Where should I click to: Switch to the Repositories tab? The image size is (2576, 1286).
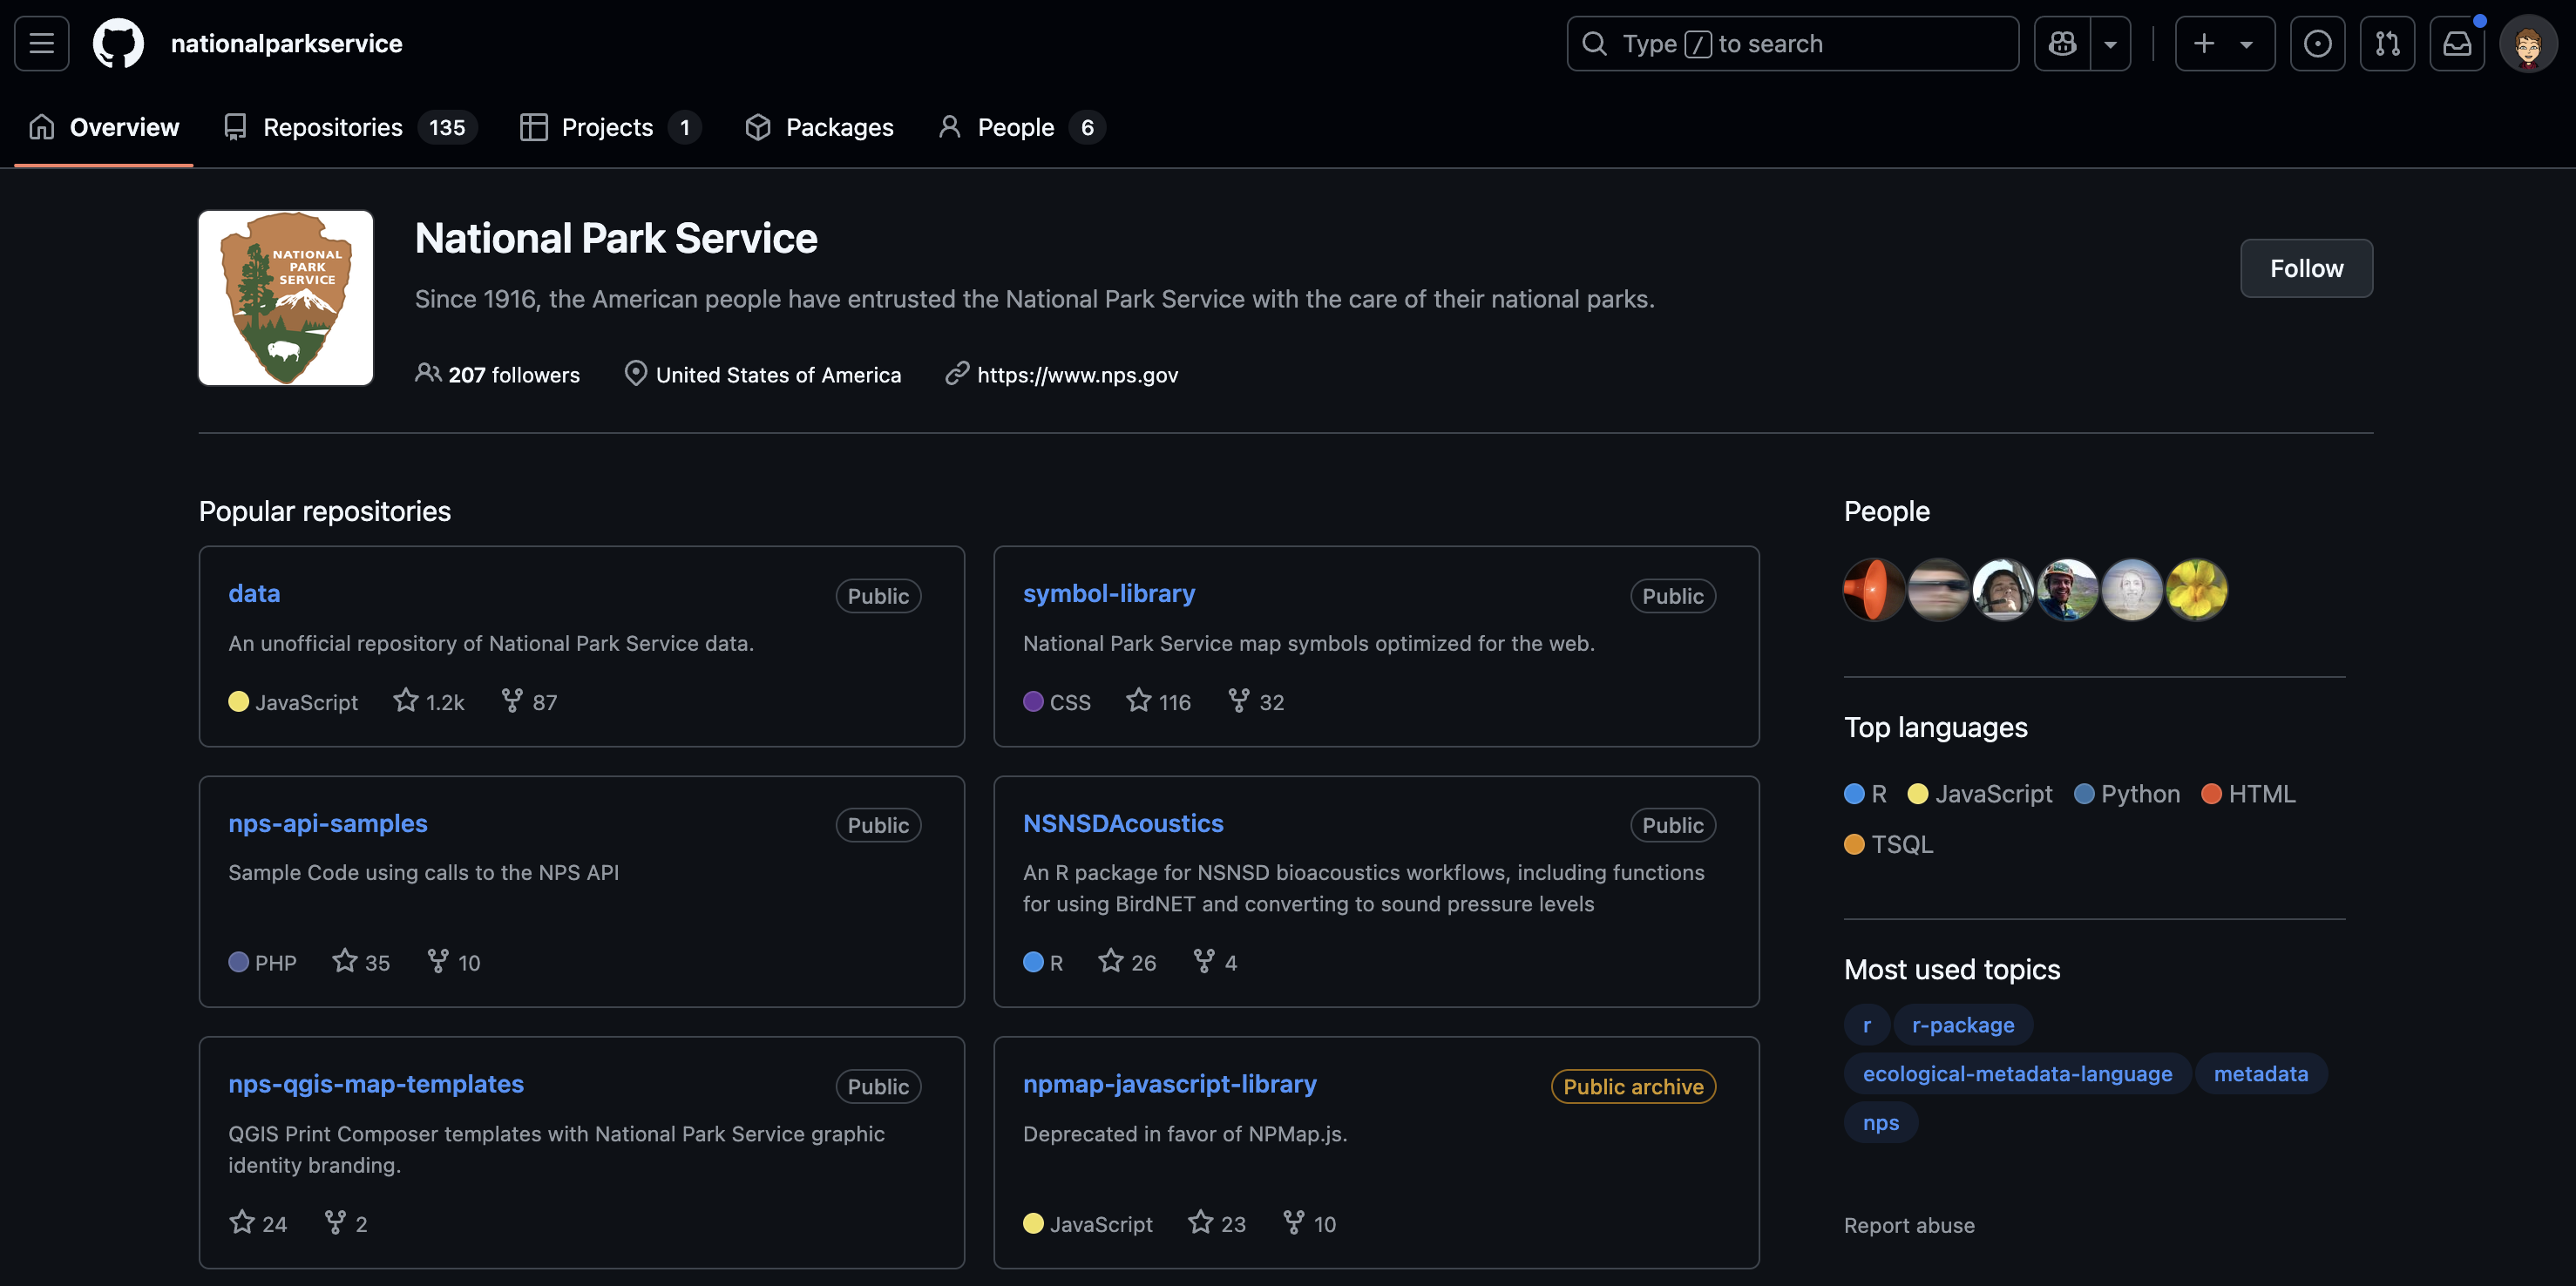pos(350,127)
